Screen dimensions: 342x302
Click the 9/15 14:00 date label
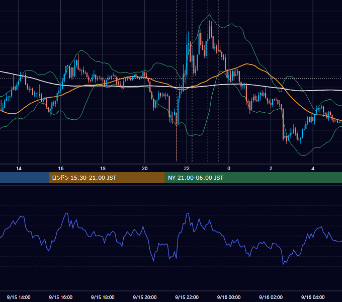pos(19,297)
